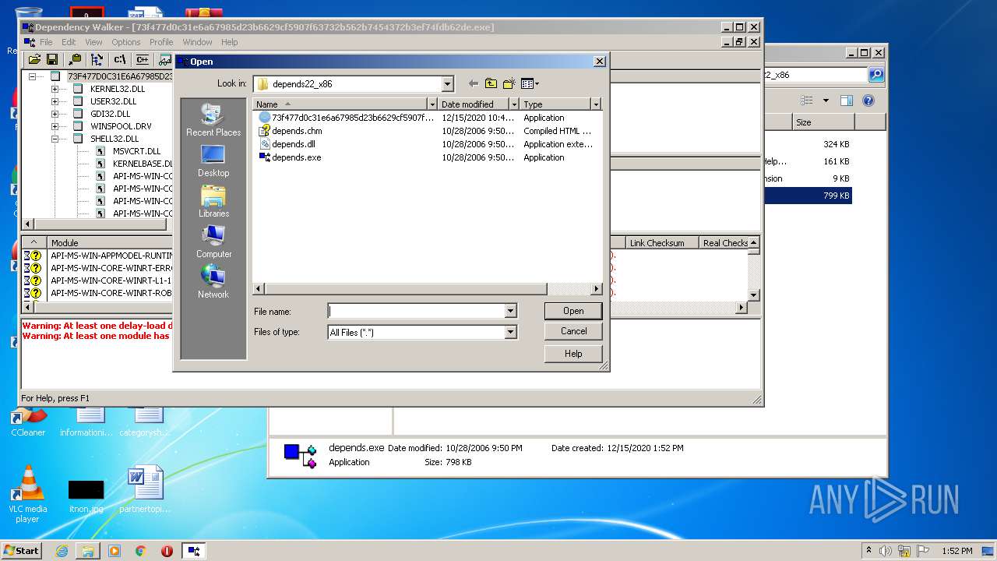This screenshot has width=997, height=561.
Task: Go to Recent Places in Open dialog
Action: (213, 120)
